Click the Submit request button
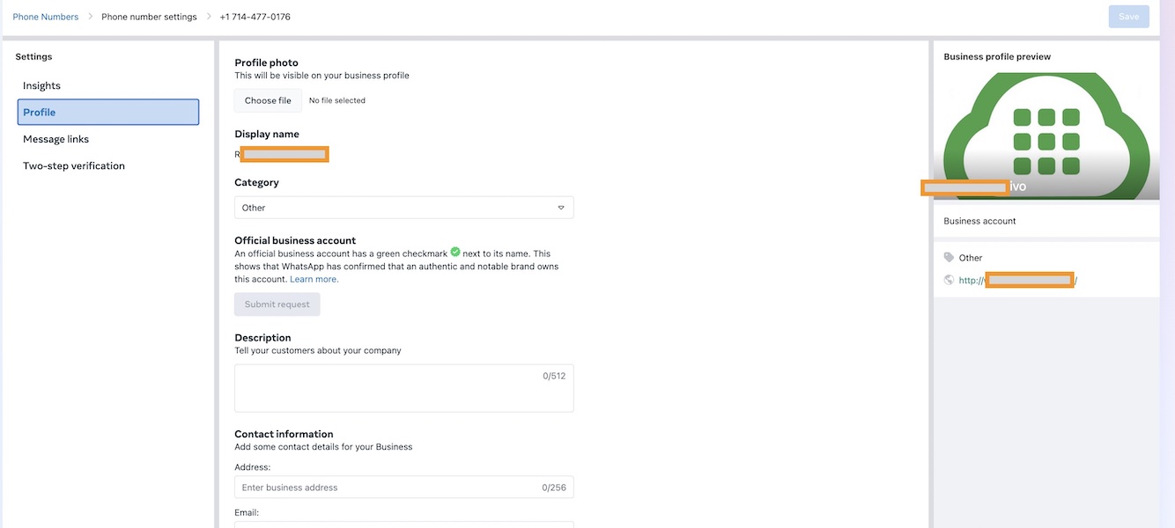The image size is (1175, 528). pos(277,304)
